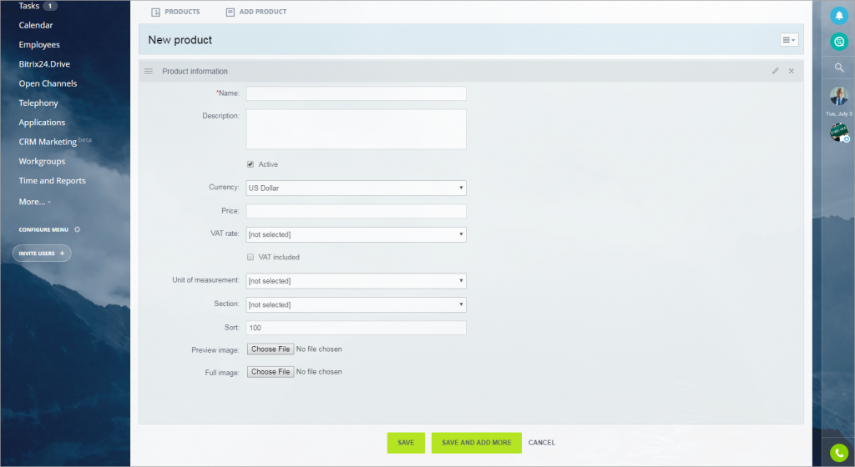Viewport: 855px width, 467px height.
Task: Open the user profile avatar
Action: pos(839,97)
